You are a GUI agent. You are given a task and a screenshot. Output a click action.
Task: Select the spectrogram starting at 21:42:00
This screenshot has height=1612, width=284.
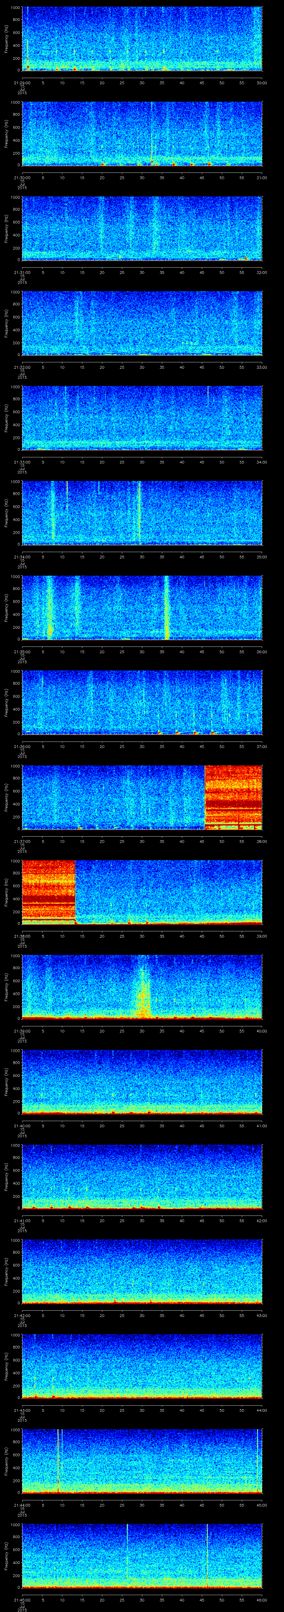click(142, 1271)
